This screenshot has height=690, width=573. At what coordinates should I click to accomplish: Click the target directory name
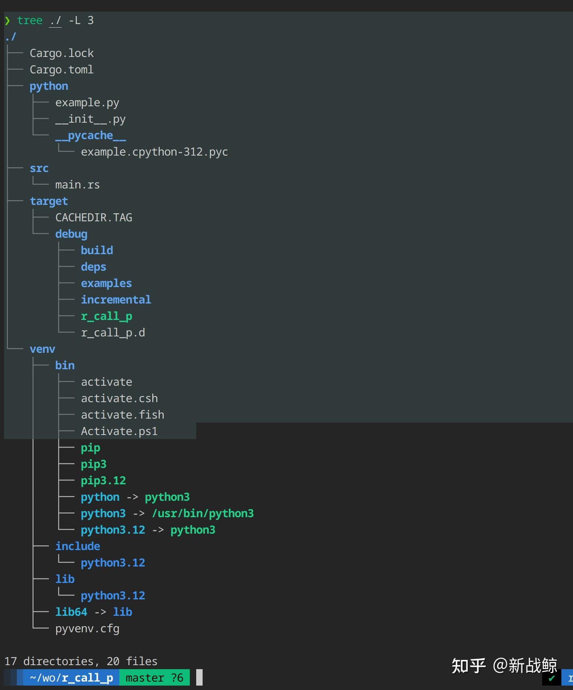(x=49, y=201)
